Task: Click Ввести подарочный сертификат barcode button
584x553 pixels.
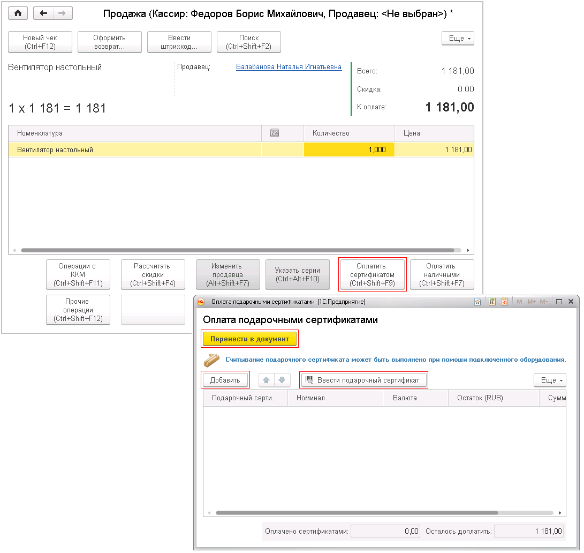Action: (364, 380)
